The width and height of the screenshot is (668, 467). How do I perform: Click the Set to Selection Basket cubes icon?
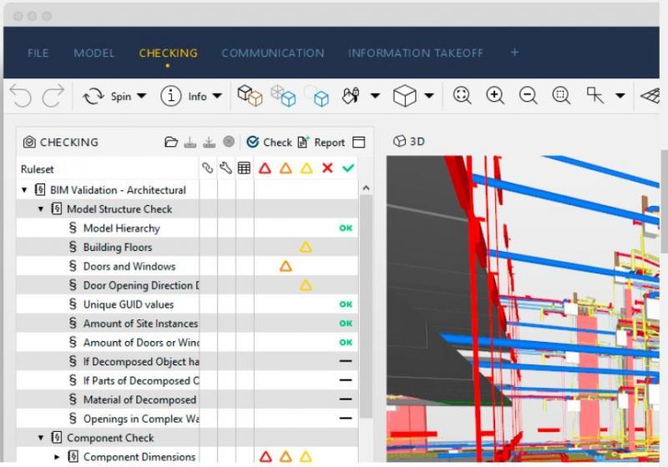coord(250,96)
